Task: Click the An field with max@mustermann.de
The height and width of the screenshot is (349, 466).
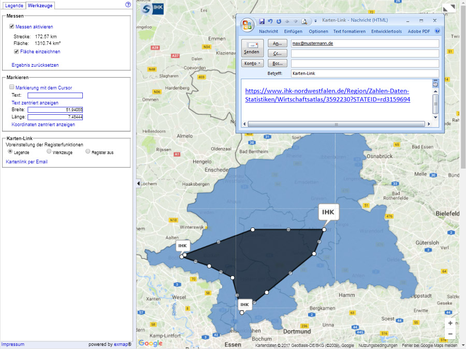Action: point(365,43)
